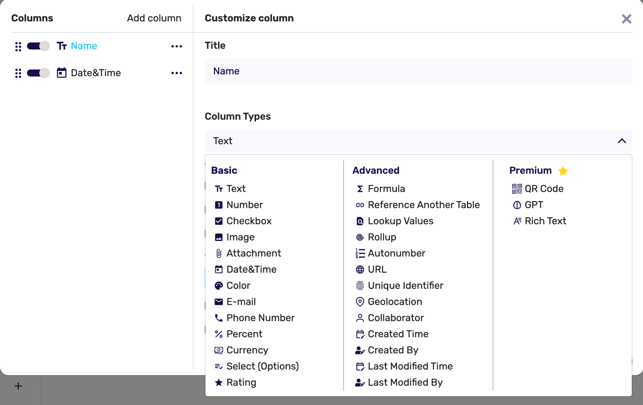Click the drag handle for Name column
The image size is (643, 405).
(18, 46)
